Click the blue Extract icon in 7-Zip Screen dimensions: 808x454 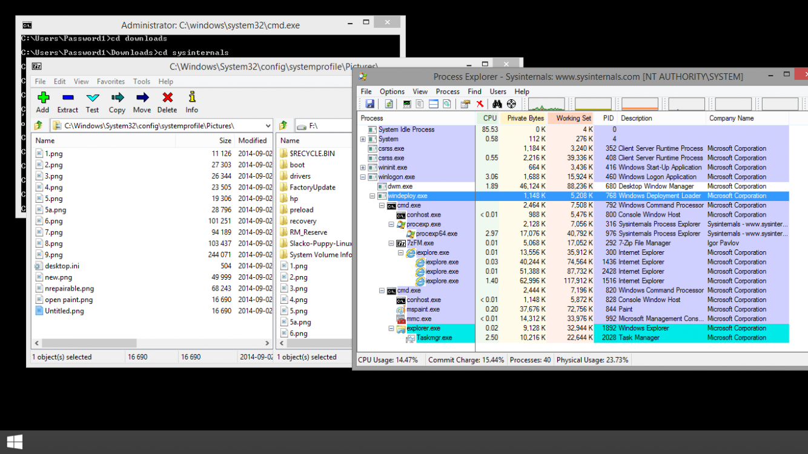tap(68, 97)
